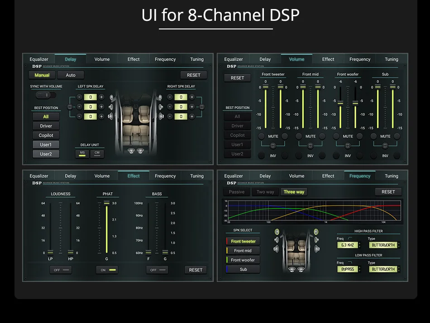
Task: Select Sub in the SPK SELECT list
Action: pos(243,269)
